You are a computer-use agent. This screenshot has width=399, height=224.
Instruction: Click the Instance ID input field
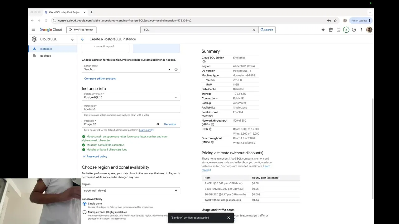[131, 109]
